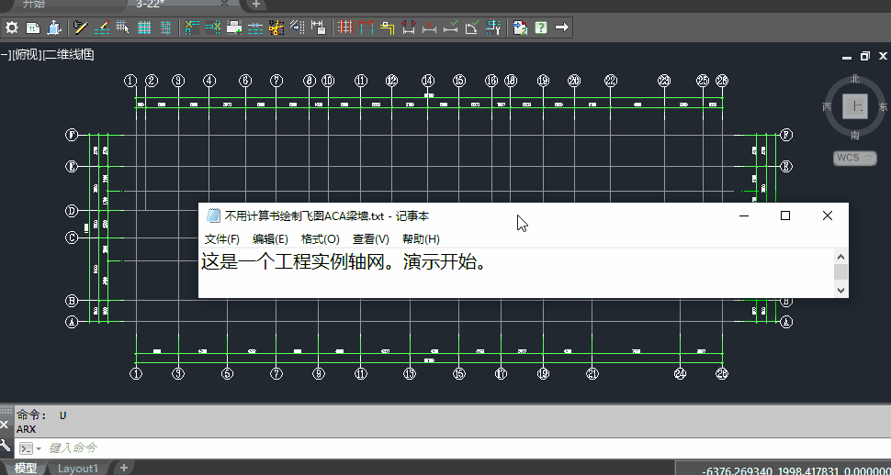Screen dimensions: 891x475
Task: Click the 'ARX' command history line
Action: pos(26,429)
